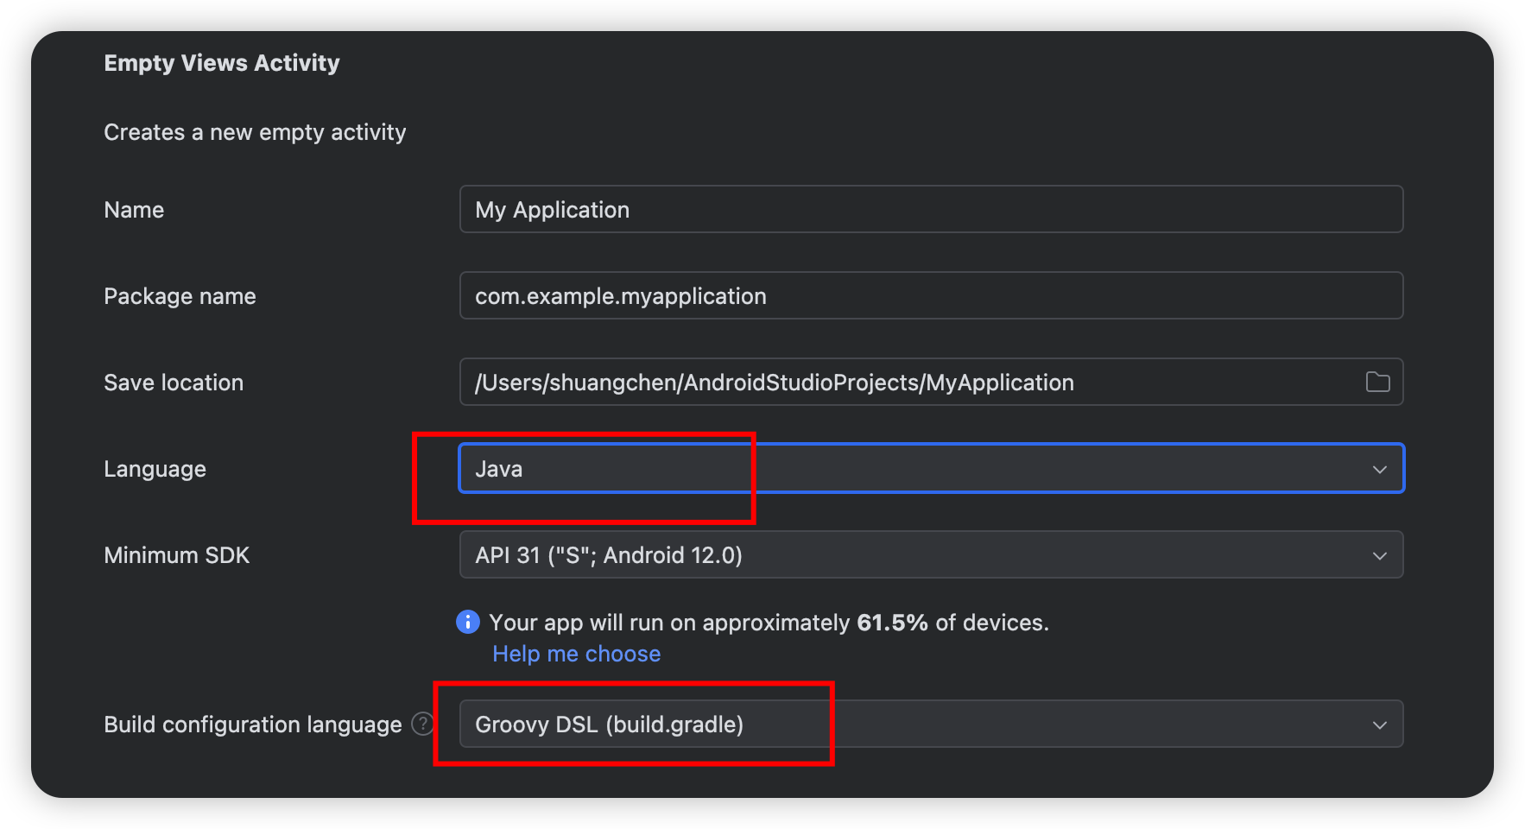Screen dimensions: 1525x829
Task: Click the folder icon to change project directory
Action: click(x=1378, y=382)
